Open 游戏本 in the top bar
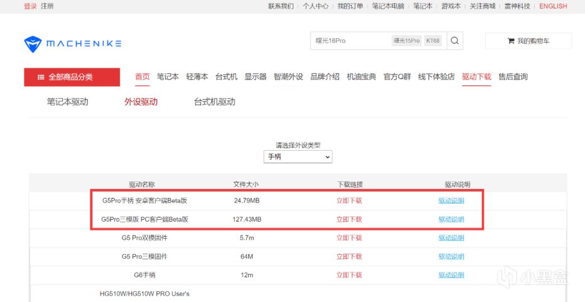The image size is (585, 302). (x=451, y=6)
